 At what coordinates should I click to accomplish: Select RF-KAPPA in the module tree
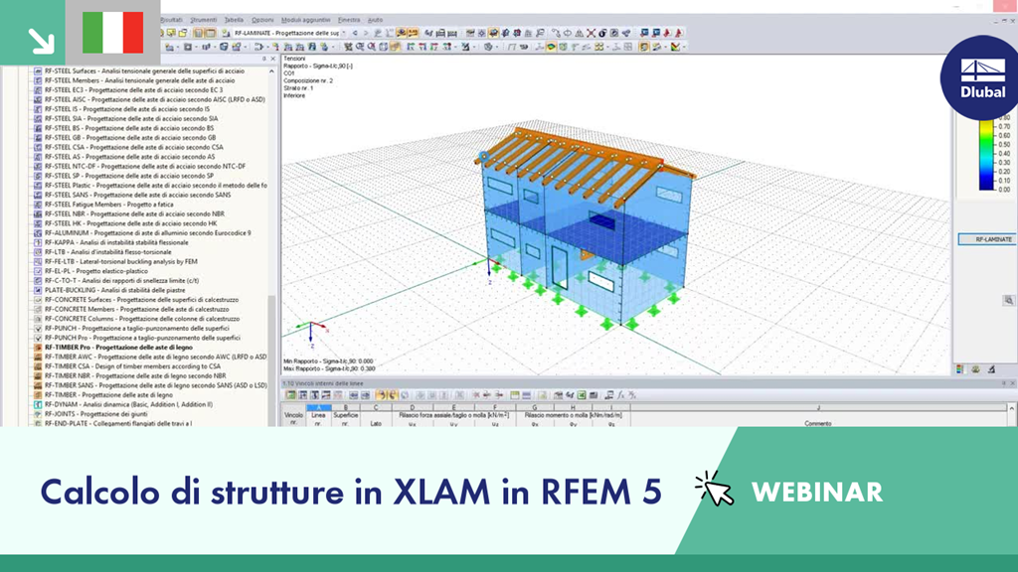[116, 242]
